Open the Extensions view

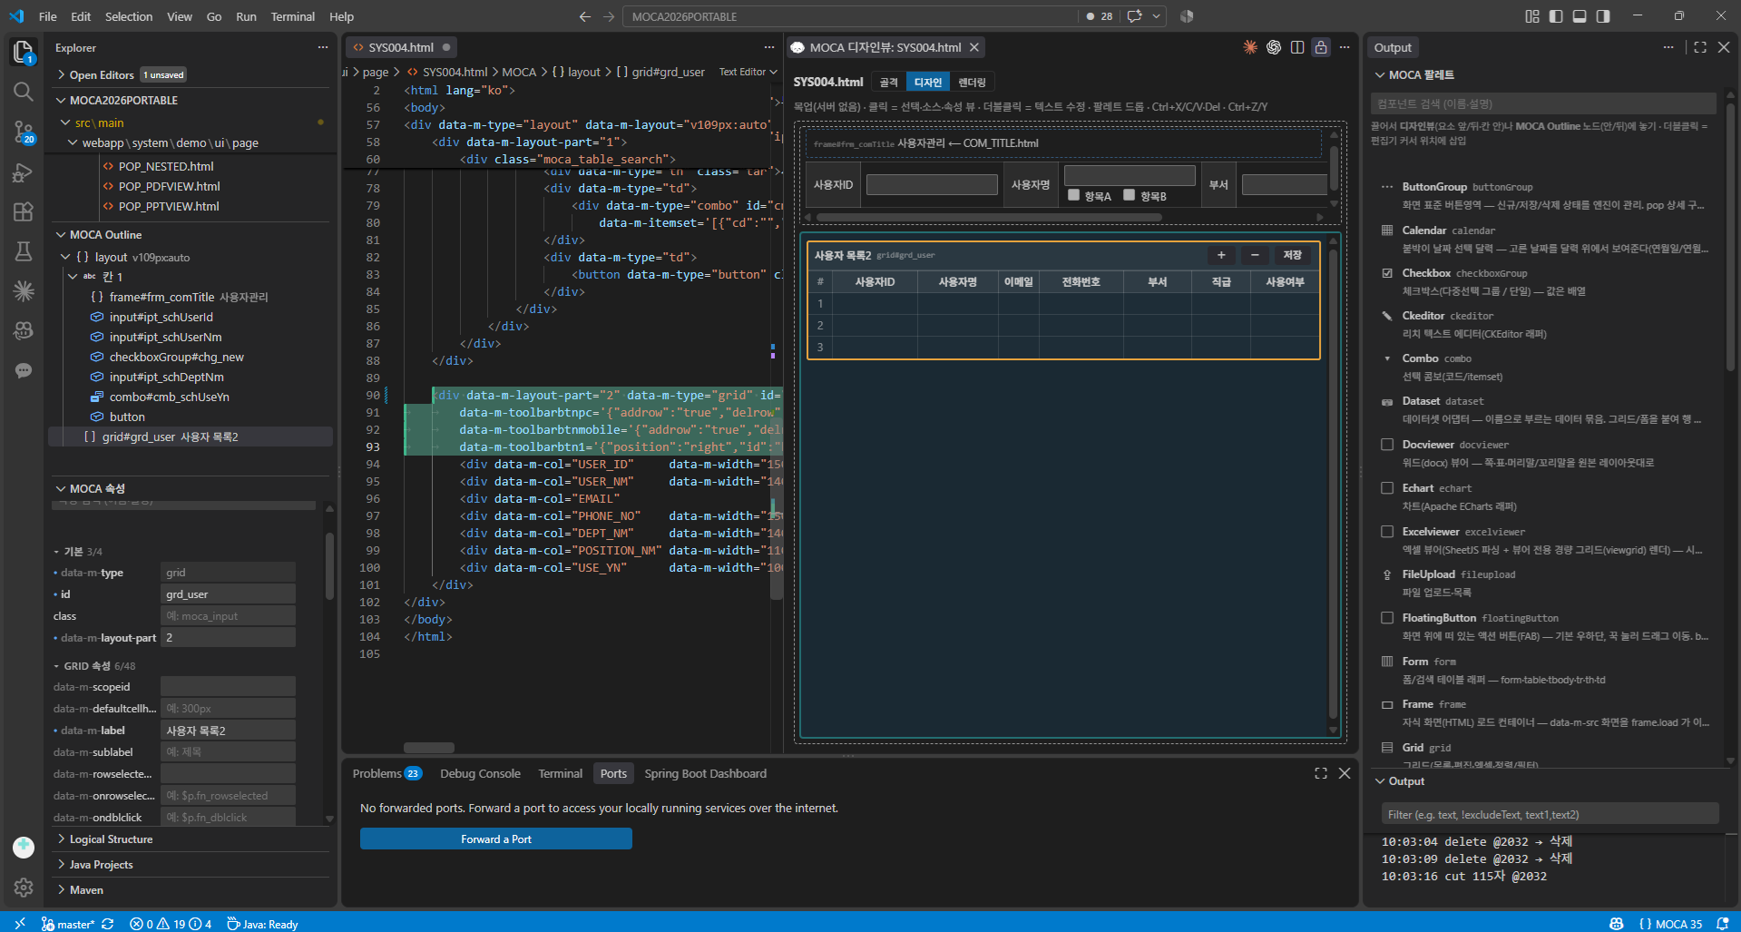[x=24, y=212]
